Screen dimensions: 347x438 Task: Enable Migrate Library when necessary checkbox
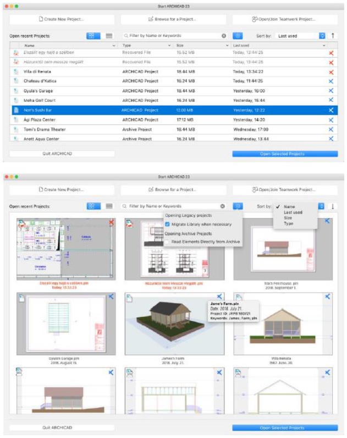pyautogui.click(x=167, y=224)
